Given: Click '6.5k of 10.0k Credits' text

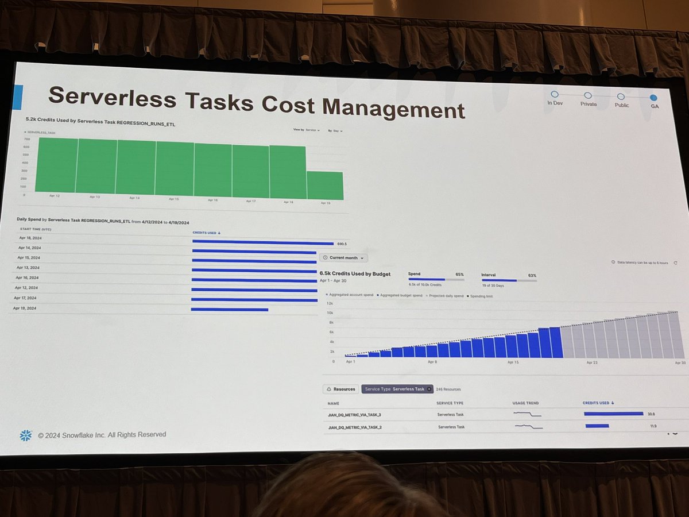Looking at the screenshot, I should 425,285.
